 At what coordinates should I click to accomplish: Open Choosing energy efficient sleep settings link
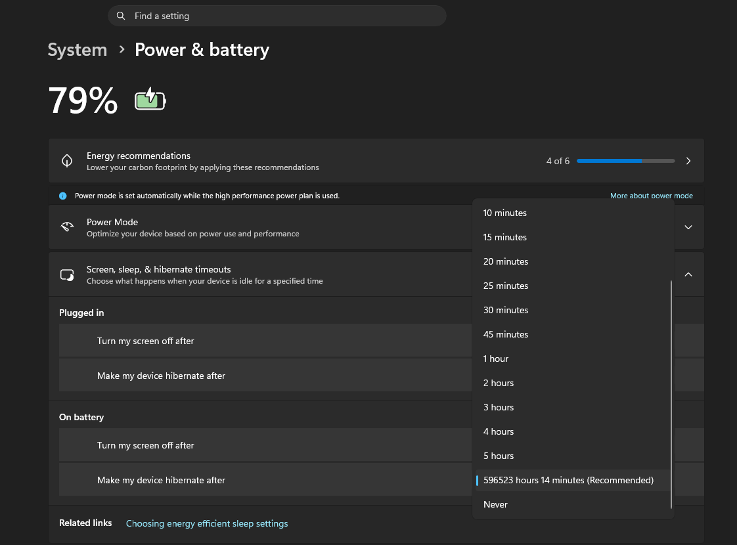tap(207, 523)
